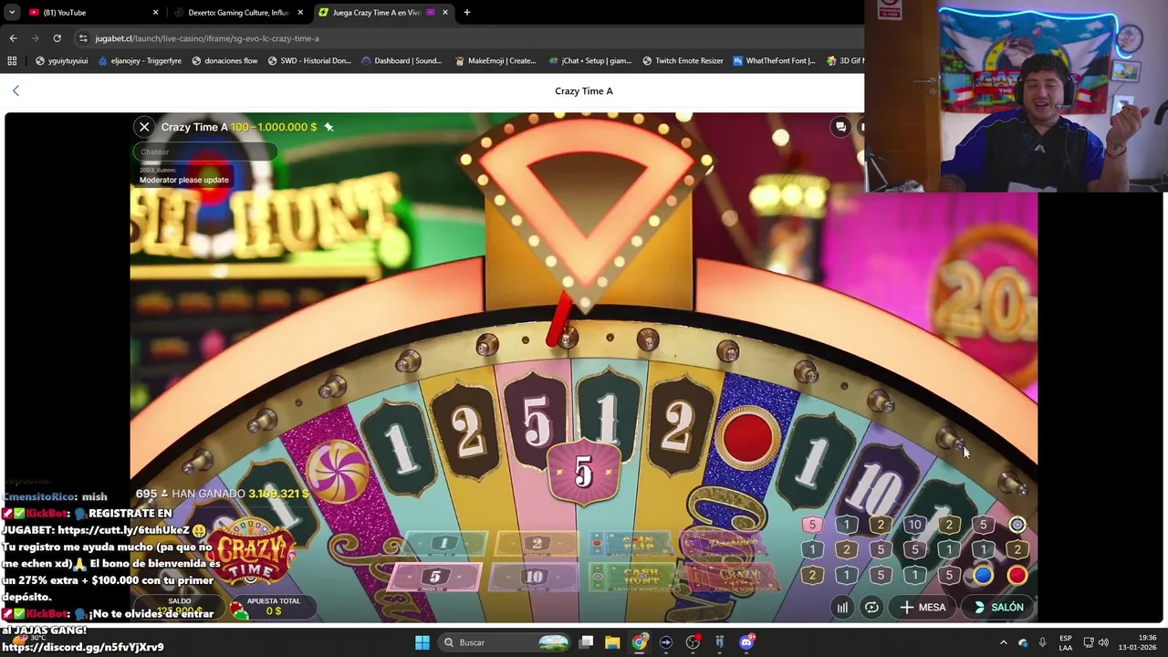Open Google Chrome from the taskbar

640,642
